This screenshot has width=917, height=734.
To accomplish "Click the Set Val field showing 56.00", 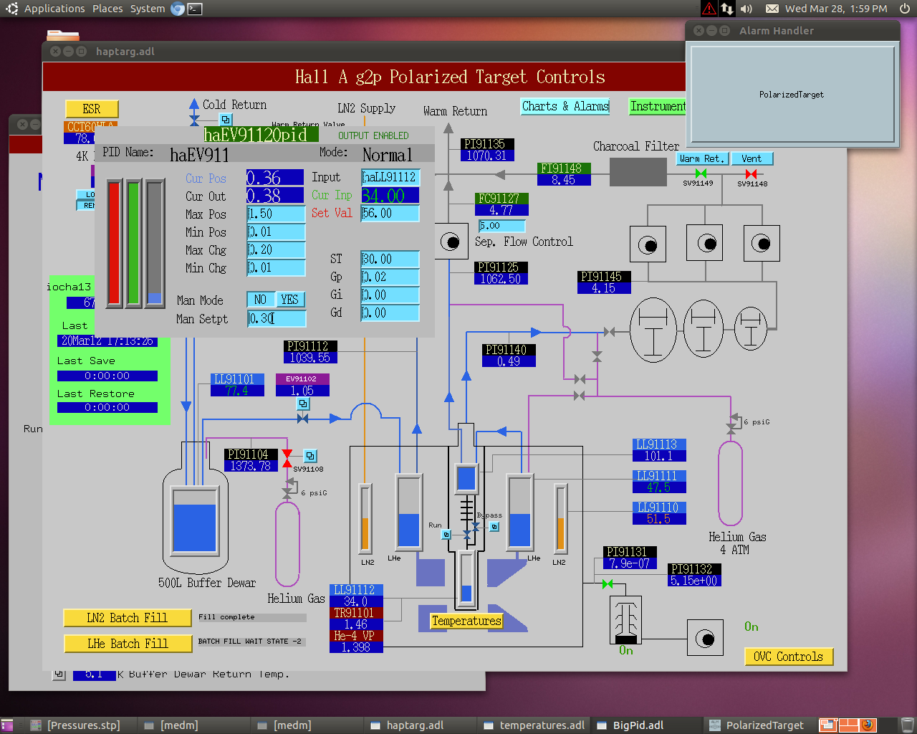I will [x=390, y=214].
